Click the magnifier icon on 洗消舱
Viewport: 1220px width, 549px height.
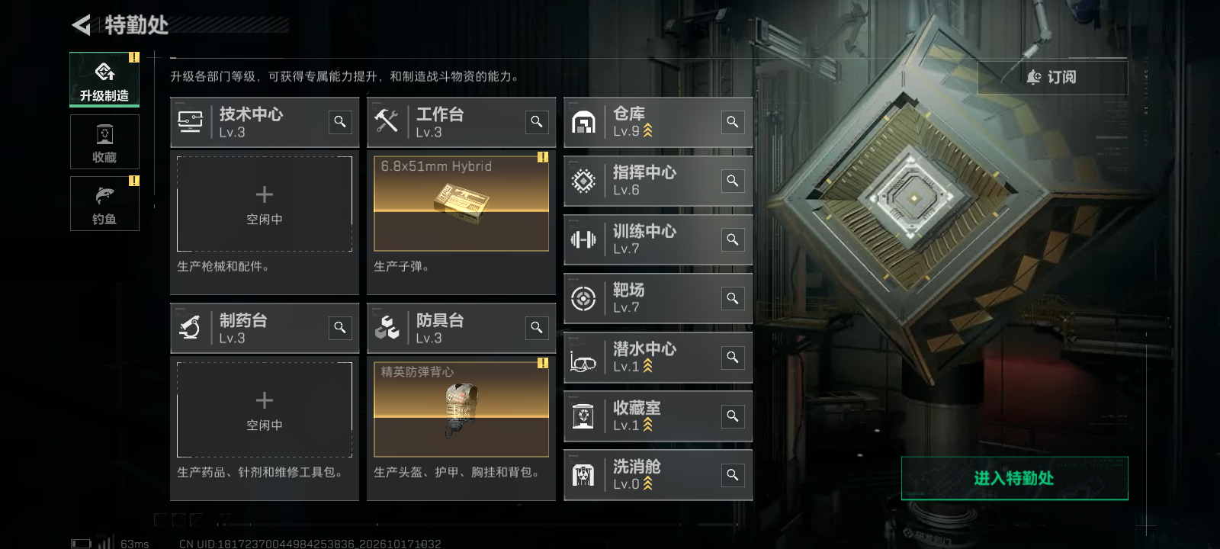click(733, 475)
